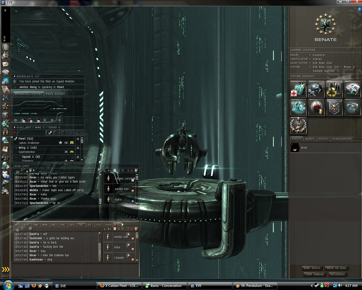This screenshot has width=362, height=290.
Task: Switch to the Voice History tab
Action: click(x=56, y=94)
